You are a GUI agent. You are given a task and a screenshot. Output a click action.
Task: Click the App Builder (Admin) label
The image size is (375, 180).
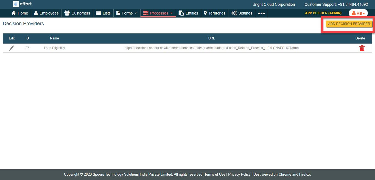pos(323,13)
